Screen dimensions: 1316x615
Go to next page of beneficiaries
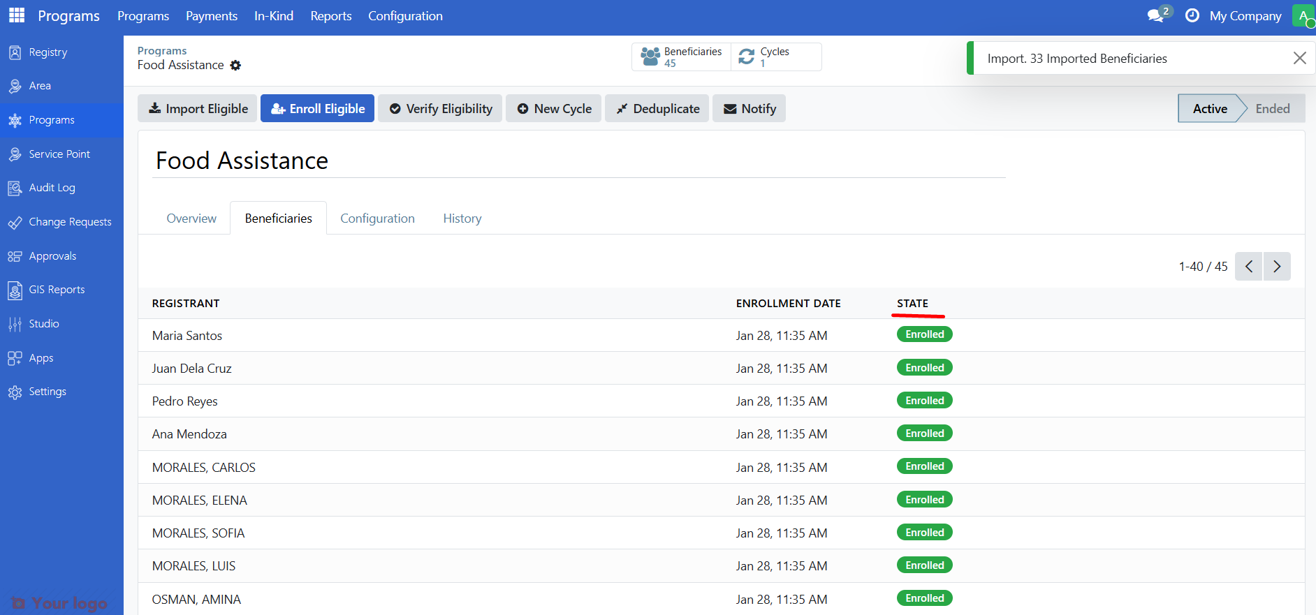tap(1277, 267)
